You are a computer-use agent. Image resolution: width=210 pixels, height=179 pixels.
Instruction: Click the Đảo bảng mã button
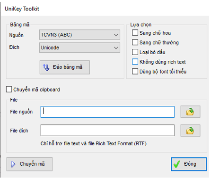(x=65, y=67)
